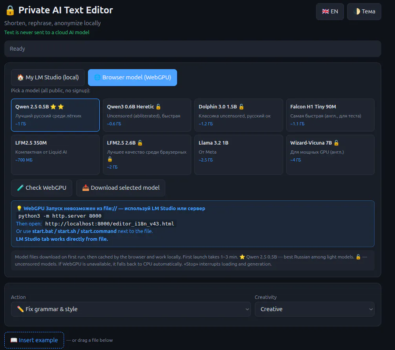The width and height of the screenshot is (395, 350).
Task: Click the Insert example button
Action: pyautogui.click(x=34, y=340)
